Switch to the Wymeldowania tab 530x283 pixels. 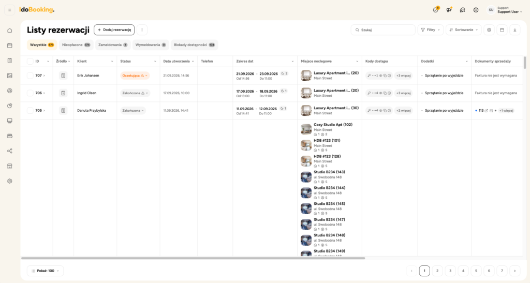point(151,45)
